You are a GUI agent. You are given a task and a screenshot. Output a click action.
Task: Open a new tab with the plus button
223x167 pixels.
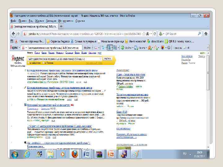point(61,26)
